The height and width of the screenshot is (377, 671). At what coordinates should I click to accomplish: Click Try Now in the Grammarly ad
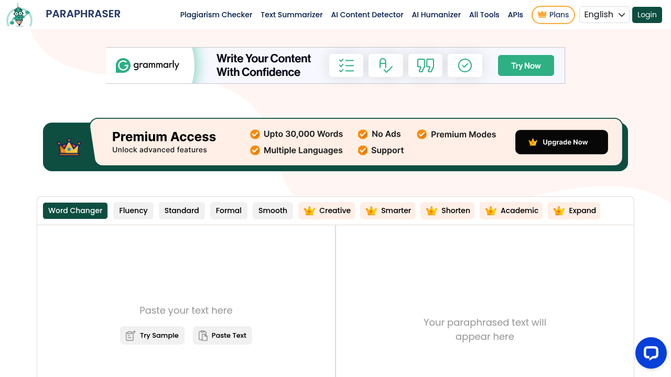click(526, 65)
